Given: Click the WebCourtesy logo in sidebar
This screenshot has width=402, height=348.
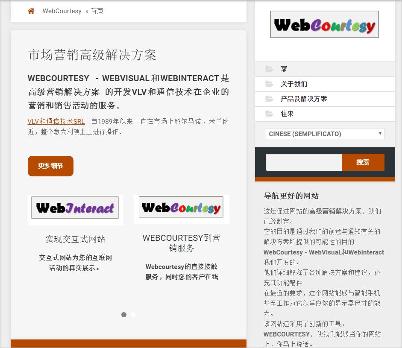Looking at the screenshot, I should [x=324, y=24].
